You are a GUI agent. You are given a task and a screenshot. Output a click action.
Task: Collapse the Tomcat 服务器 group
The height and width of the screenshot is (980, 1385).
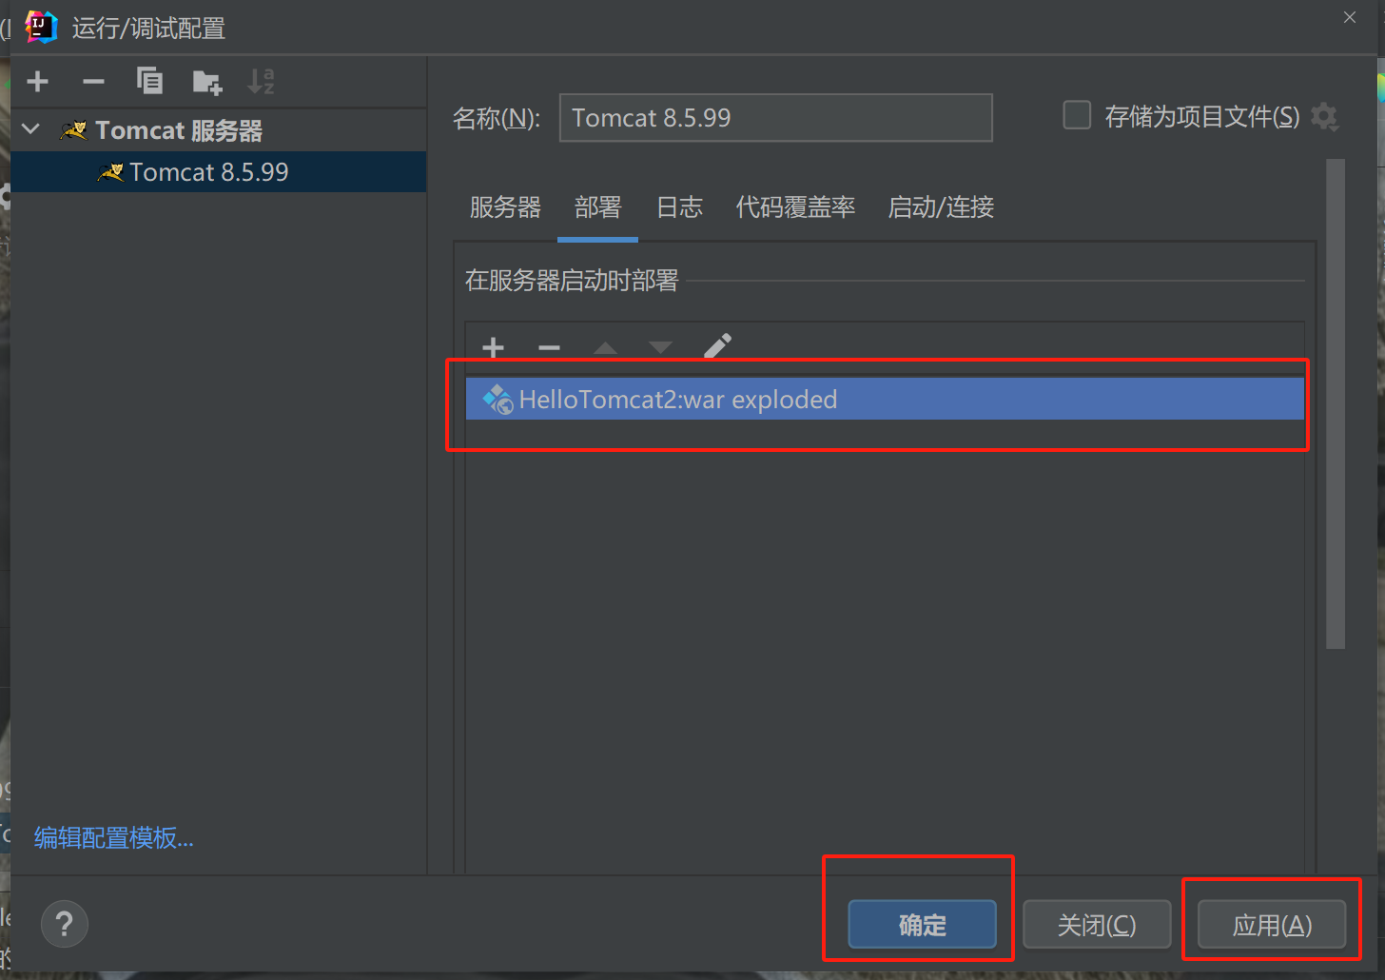point(31,129)
